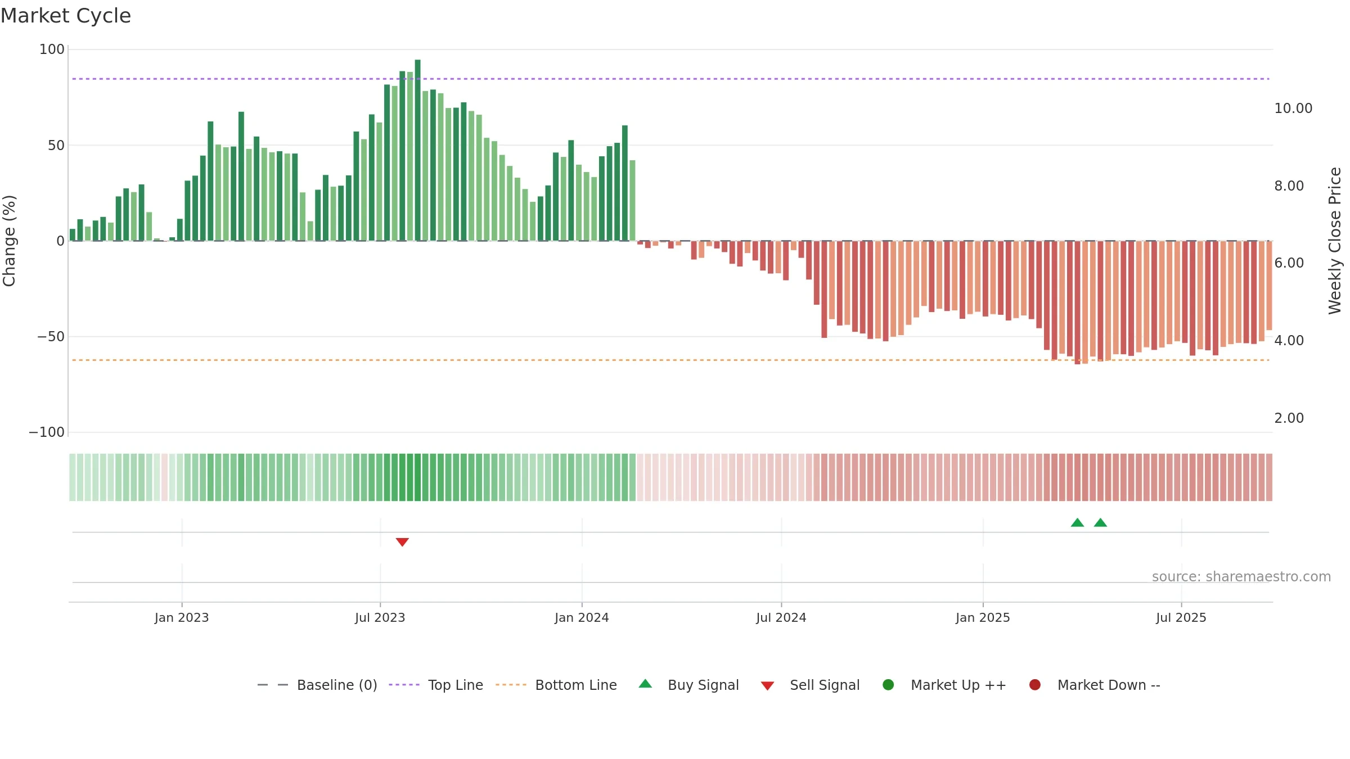
Task: Click the gray dashed Baseline legend swatch
Action: [x=273, y=685]
